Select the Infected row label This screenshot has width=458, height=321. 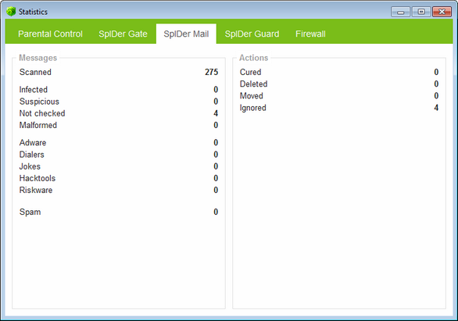point(34,90)
